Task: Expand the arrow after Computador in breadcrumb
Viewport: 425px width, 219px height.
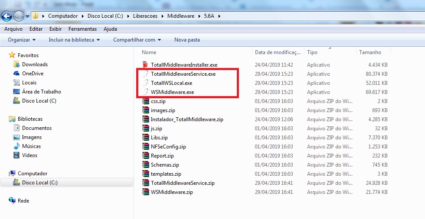Action: click(83, 16)
